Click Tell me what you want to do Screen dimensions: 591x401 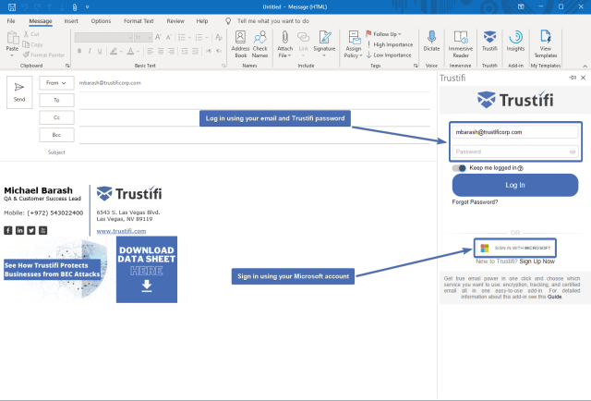273,21
